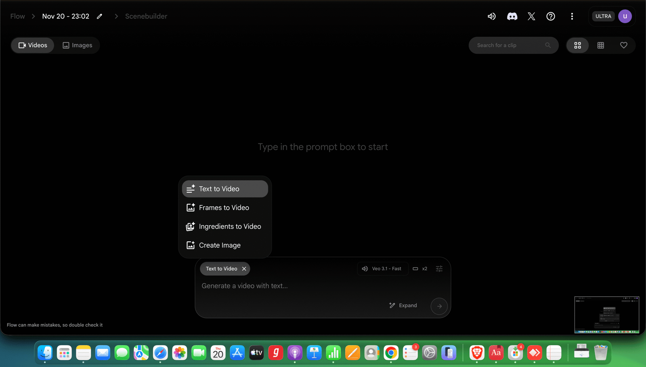Open the X social media icon
This screenshot has height=367, width=646.
click(x=531, y=16)
